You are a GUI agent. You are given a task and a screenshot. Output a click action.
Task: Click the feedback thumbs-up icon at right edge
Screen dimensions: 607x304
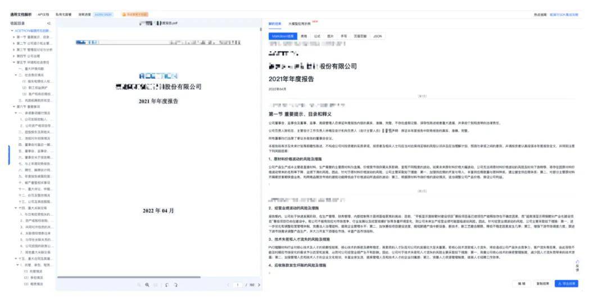[x=577, y=262]
